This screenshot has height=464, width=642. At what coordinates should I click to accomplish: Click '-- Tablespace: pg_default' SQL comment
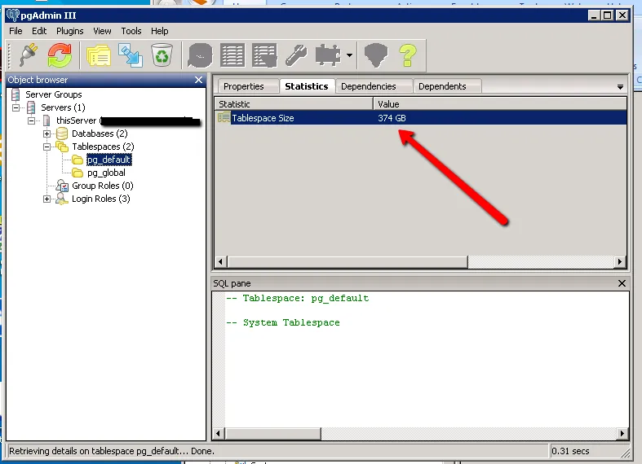pyautogui.click(x=298, y=298)
